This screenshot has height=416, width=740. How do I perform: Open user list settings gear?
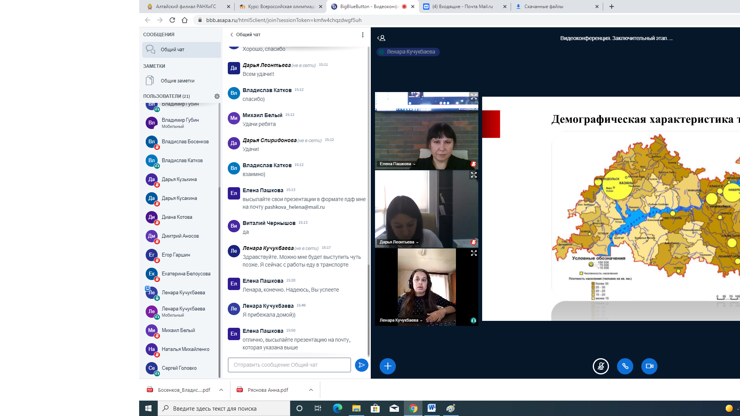[x=217, y=96]
